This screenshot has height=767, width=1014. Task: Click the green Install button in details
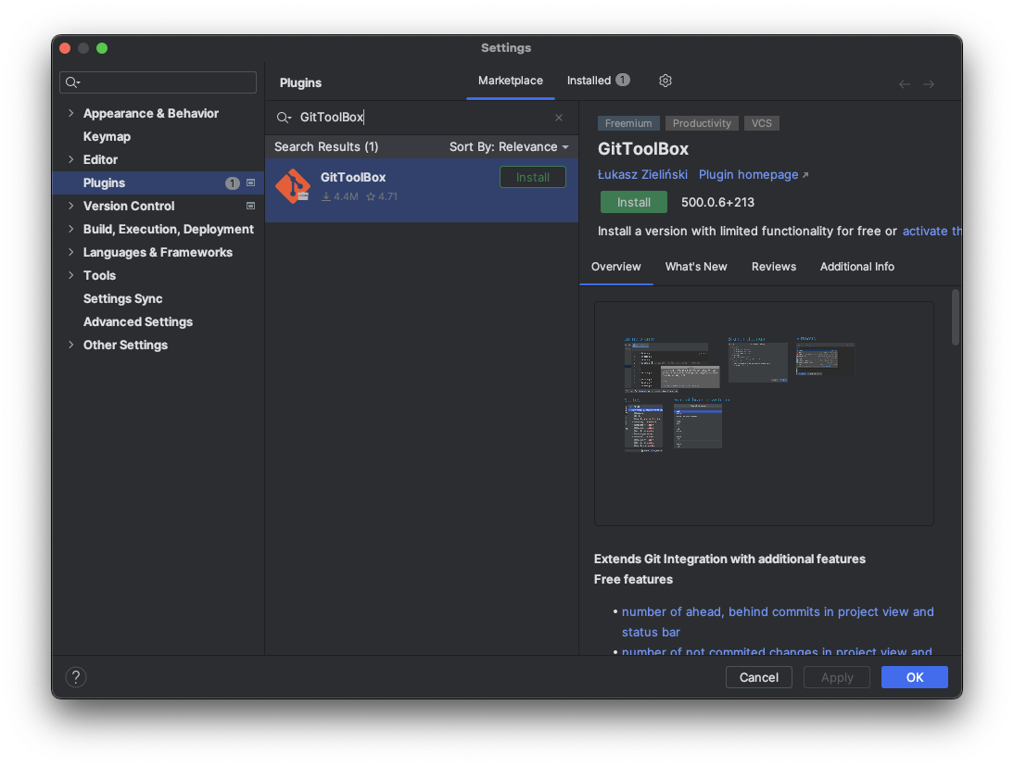[x=634, y=202]
